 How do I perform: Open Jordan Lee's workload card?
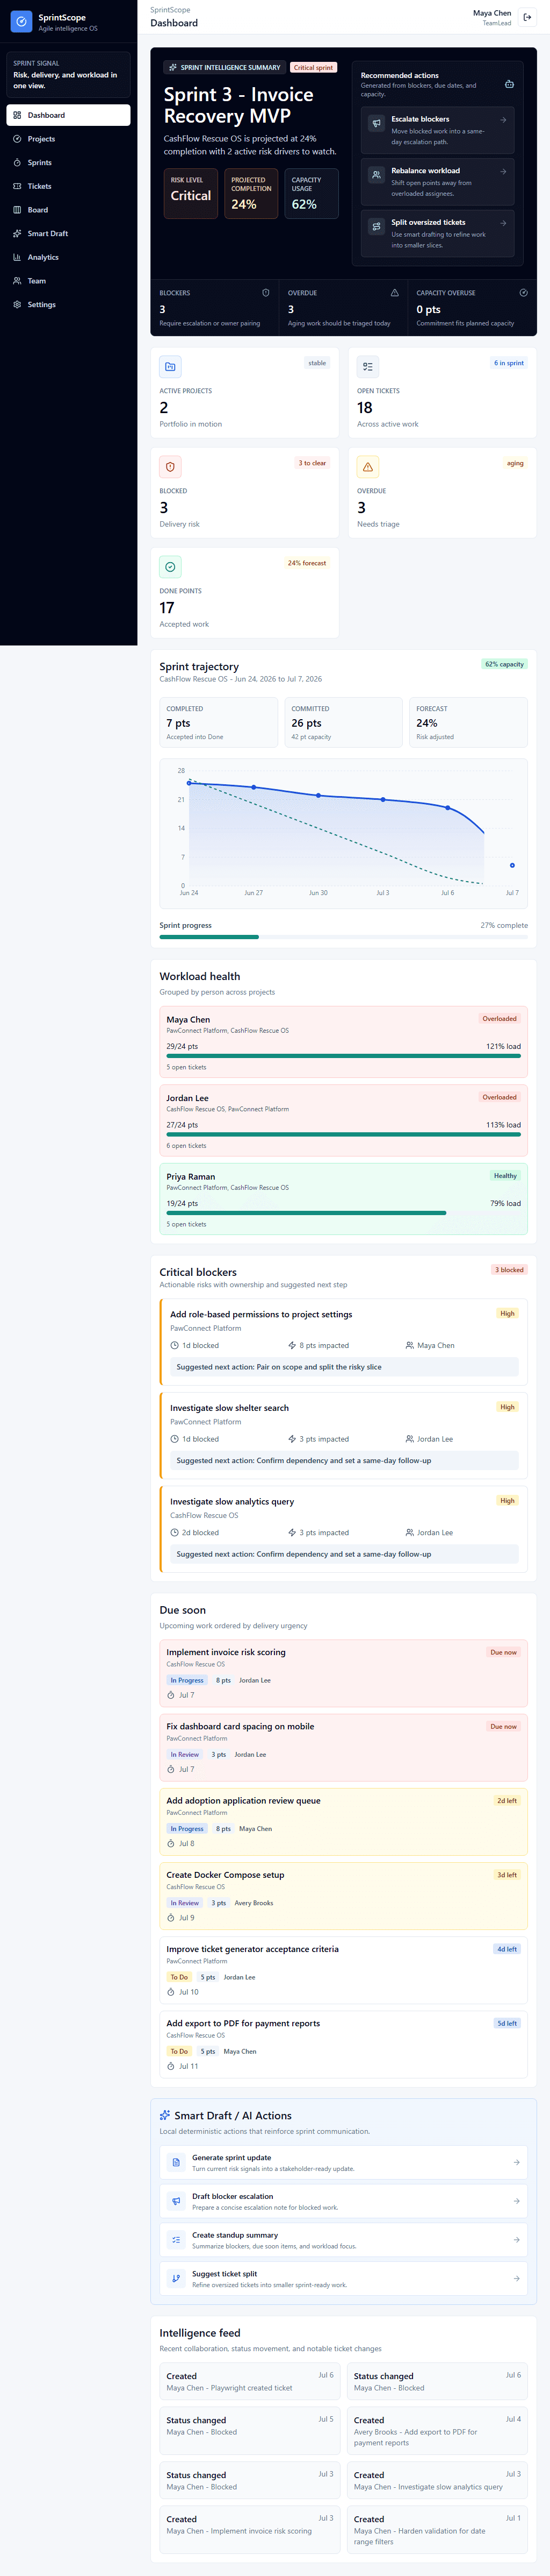point(343,1120)
